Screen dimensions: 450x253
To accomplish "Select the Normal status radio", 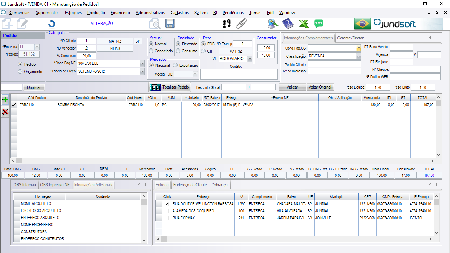I will [x=151, y=44].
